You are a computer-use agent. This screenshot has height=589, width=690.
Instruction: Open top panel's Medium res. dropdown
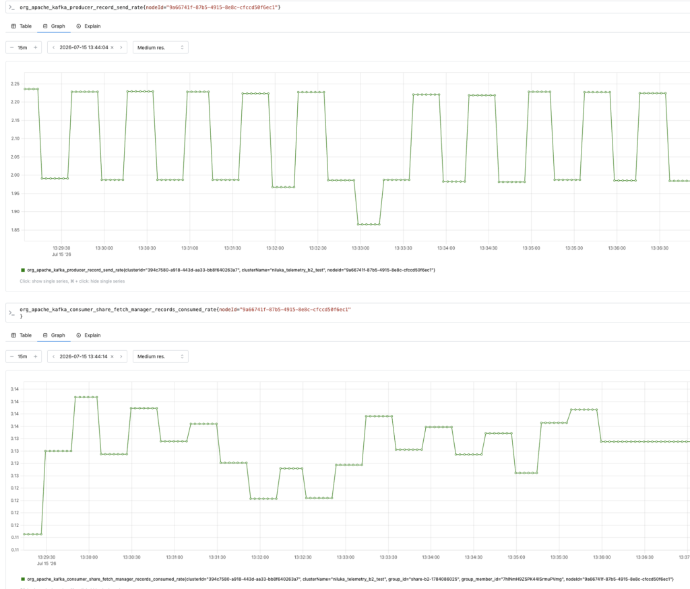coord(160,48)
